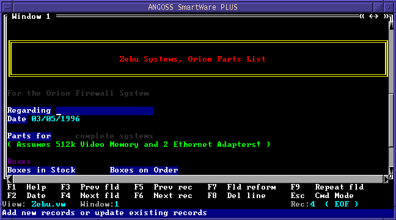
Task: Click the 'Zebu Systems, Orion Parts List' heading
Action: [193, 59]
